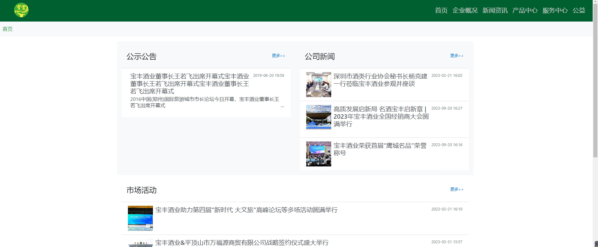Image resolution: width=598 pixels, height=247 pixels.
Task: Click thumbnail of the 万福源商贸 signing item
Action: pyautogui.click(x=140, y=243)
